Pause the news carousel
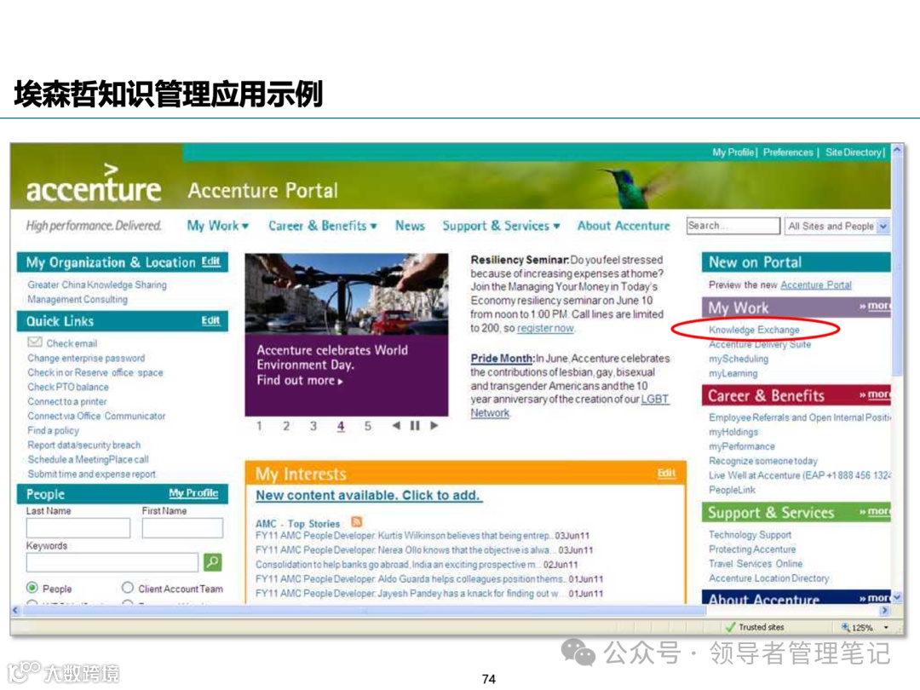This screenshot has width=920, height=690. click(x=415, y=425)
